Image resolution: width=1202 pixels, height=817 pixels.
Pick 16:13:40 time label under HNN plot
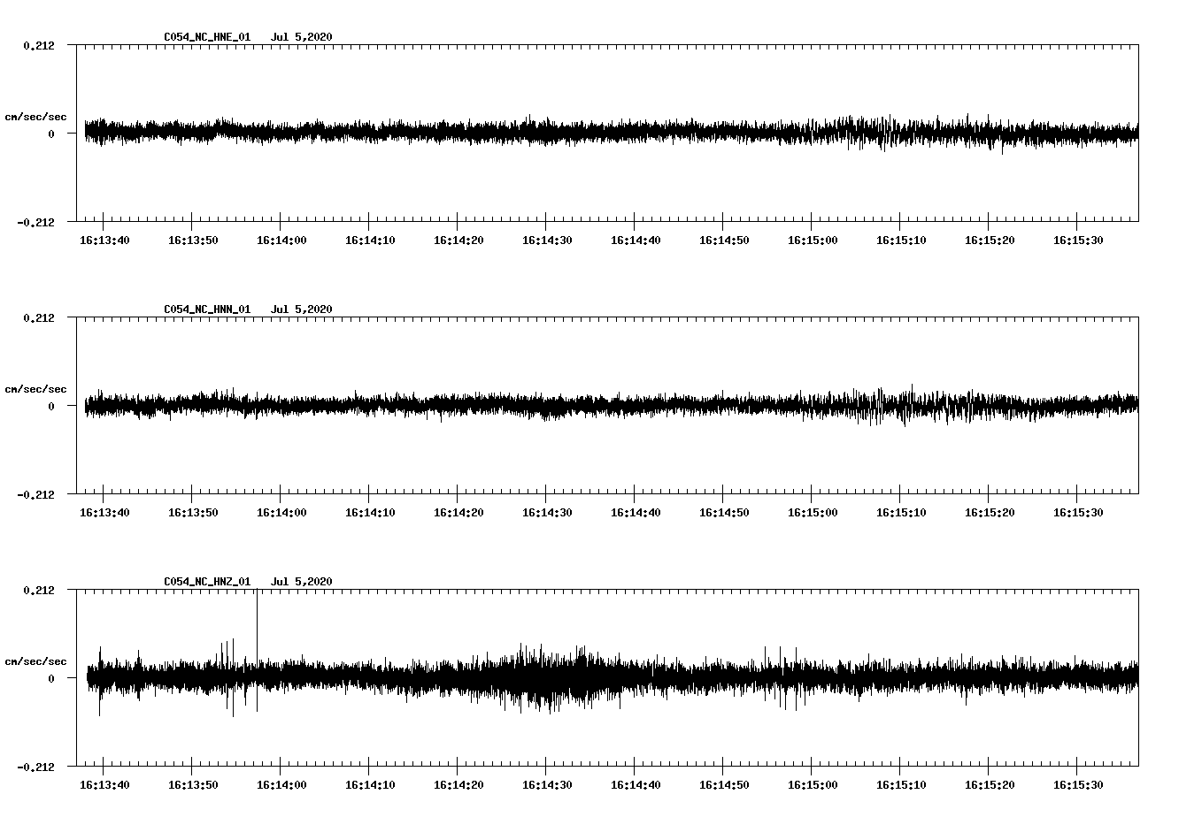point(104,513)
